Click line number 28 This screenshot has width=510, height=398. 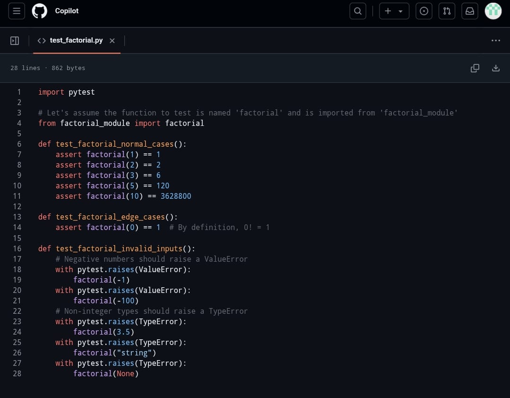click(17, 373)
